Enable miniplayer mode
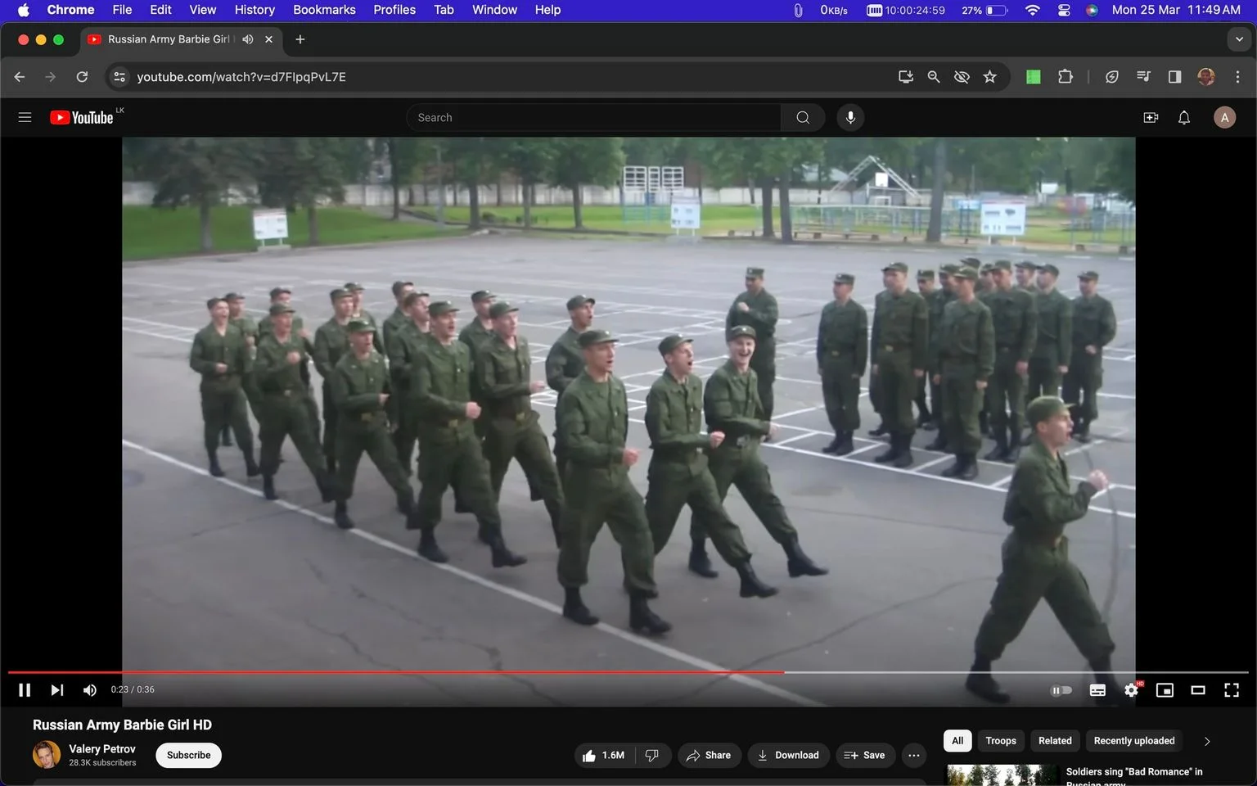This screenshot has width=1257, height=786. tap(1165, 690)
